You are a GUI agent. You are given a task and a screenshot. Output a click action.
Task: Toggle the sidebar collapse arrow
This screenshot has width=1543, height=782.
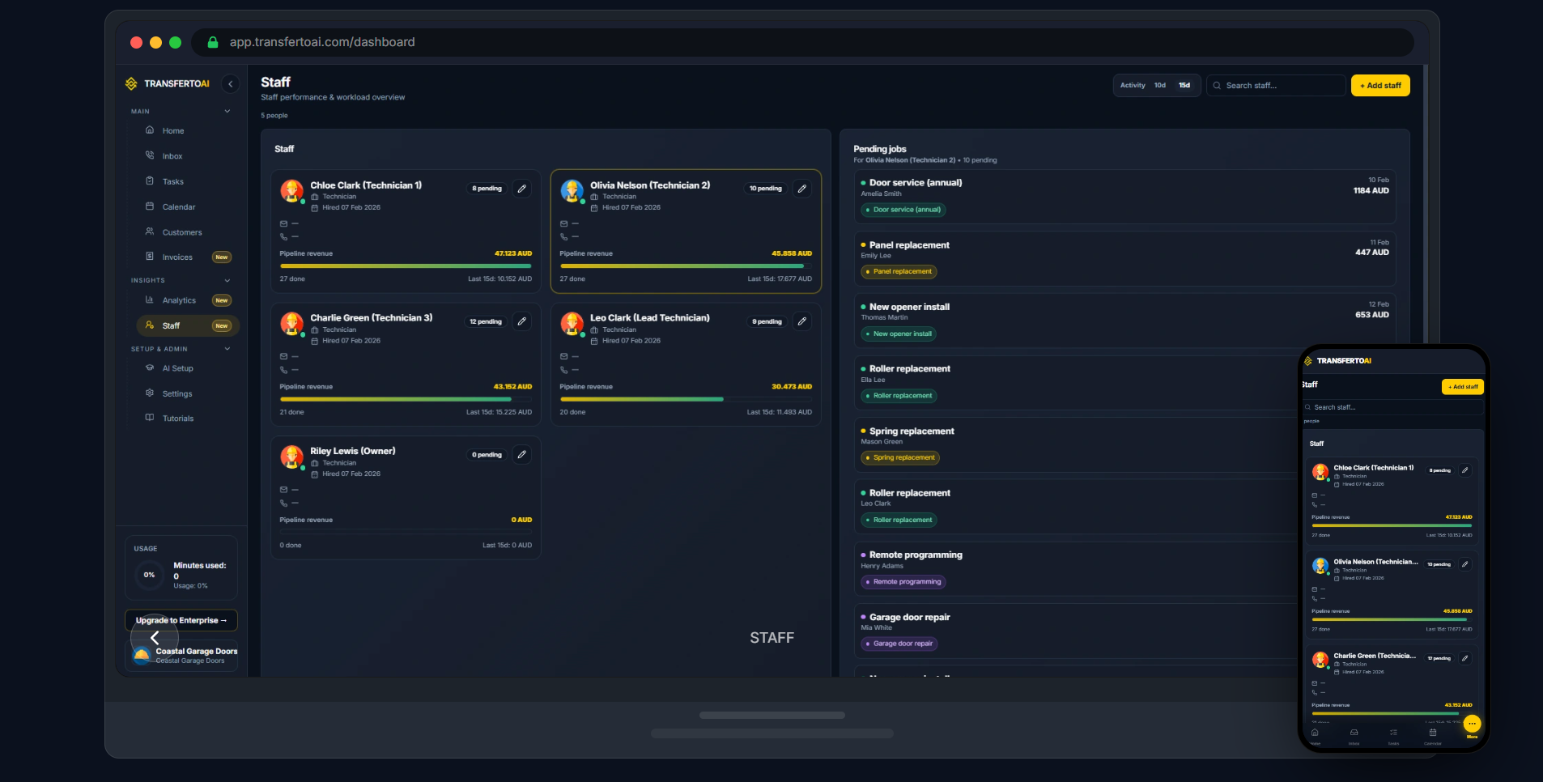click(x=230, y=84)
